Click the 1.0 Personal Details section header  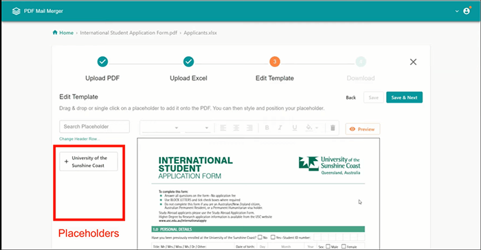(x=258, y=229)
